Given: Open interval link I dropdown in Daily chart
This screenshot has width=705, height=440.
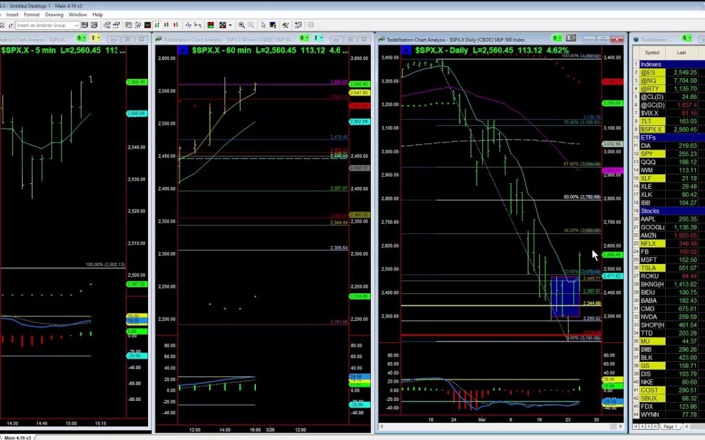Looking at the screenshot, I should pos(571,38).
